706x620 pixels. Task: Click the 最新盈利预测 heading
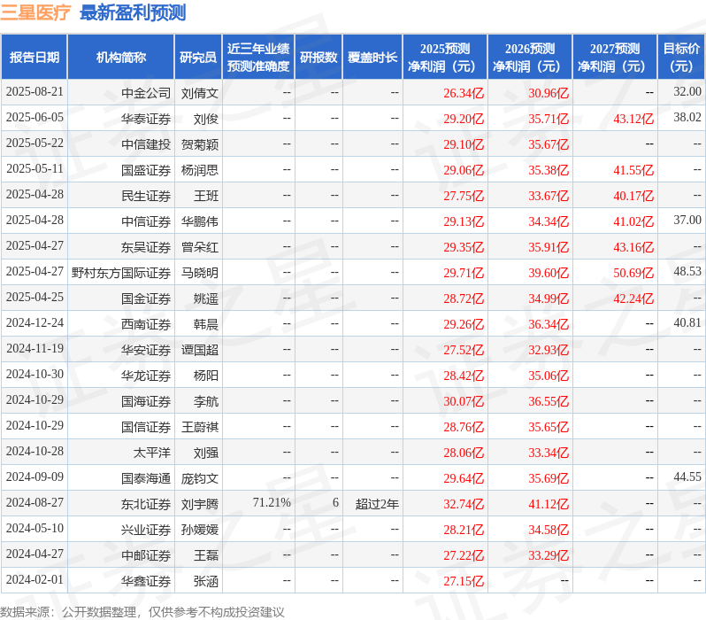click(133, 12)
